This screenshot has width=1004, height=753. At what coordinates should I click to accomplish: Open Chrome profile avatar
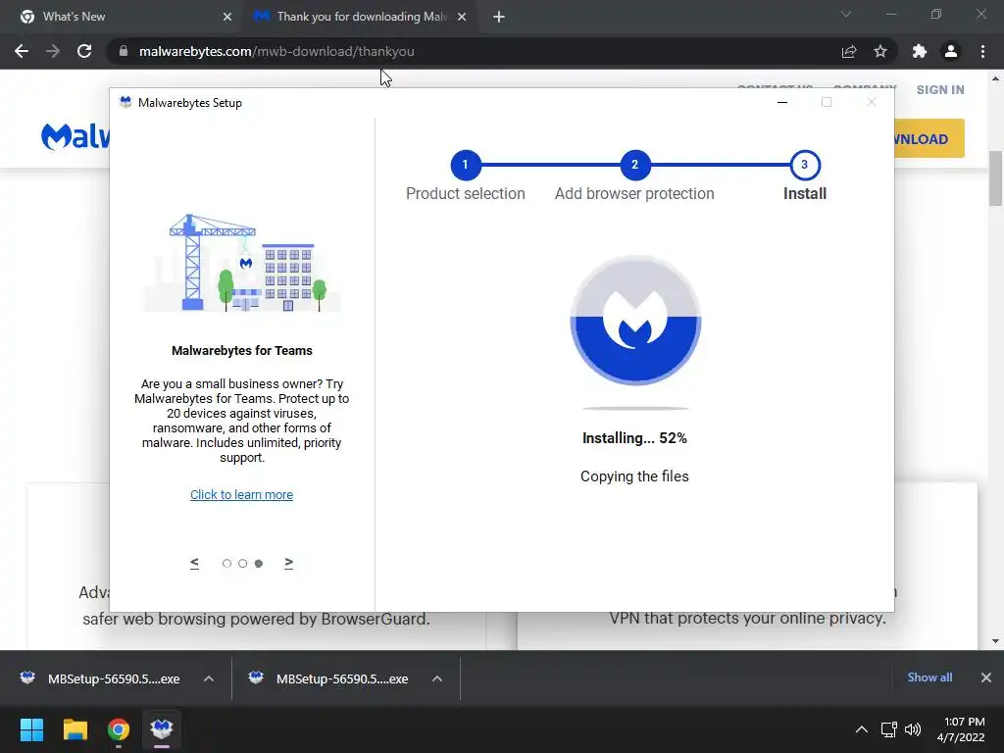click(x=951, y=51)
